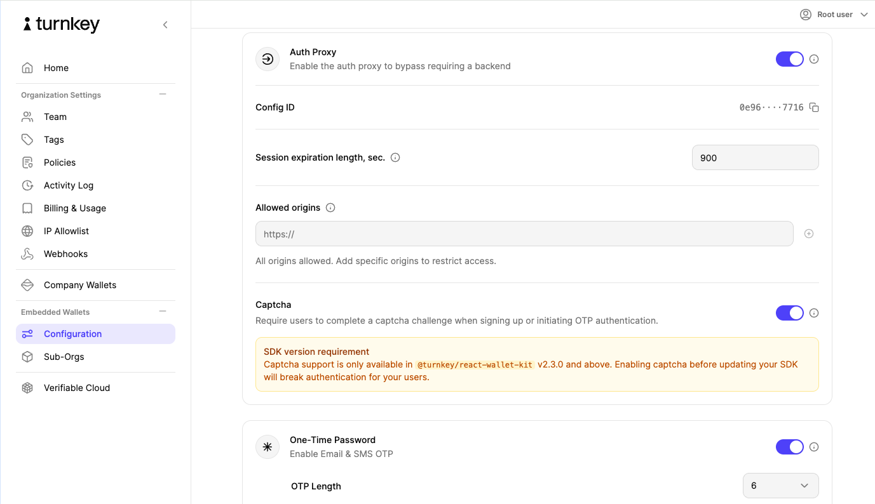Click the IP Allowlist globe icon
This screenshot has height=504, width=875.
[27, 231]
